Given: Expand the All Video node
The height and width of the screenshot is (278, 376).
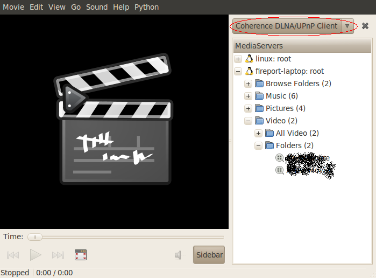Looking at the screenshot, I should click(x=258, y=133).
